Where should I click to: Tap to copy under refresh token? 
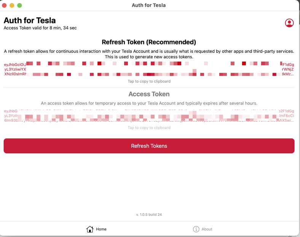pyautogui.click(x=149, y=81)
